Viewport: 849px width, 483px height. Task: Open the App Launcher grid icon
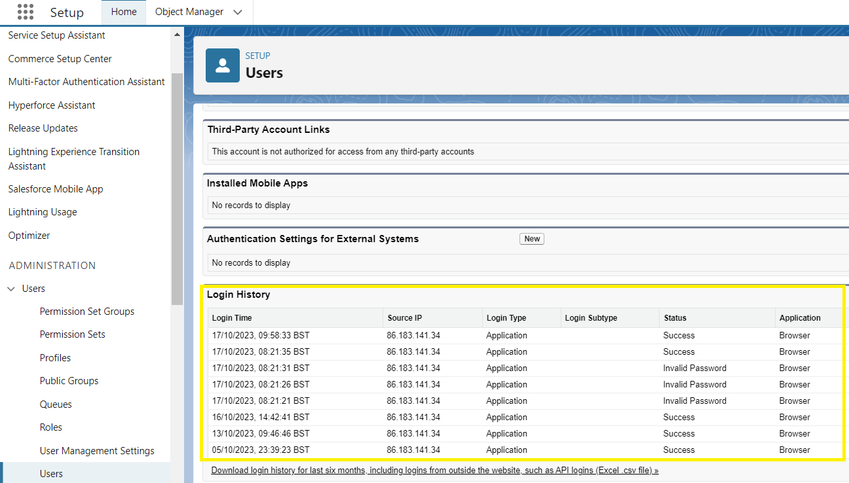26,12
